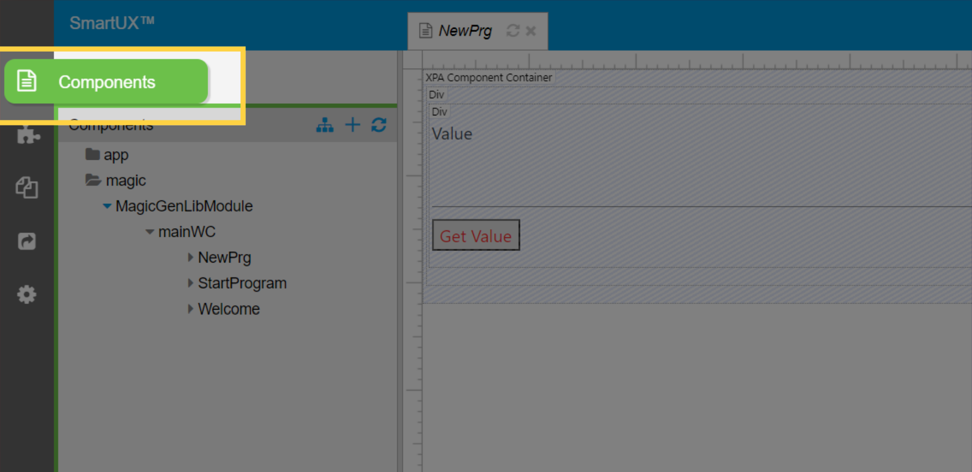Click the share arrow sidebar icon
972x472 pixels.
point(27,241)
